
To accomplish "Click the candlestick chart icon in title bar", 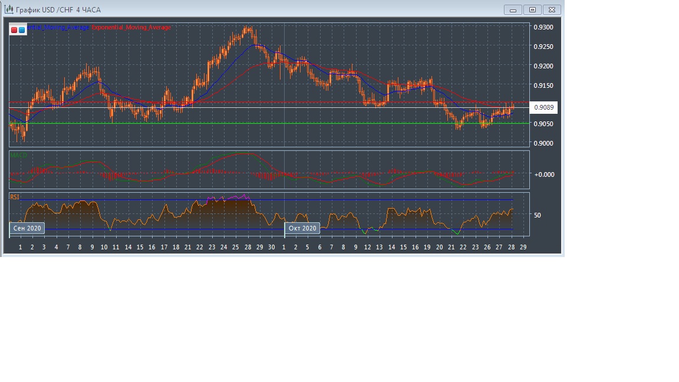I will (9, 9).
